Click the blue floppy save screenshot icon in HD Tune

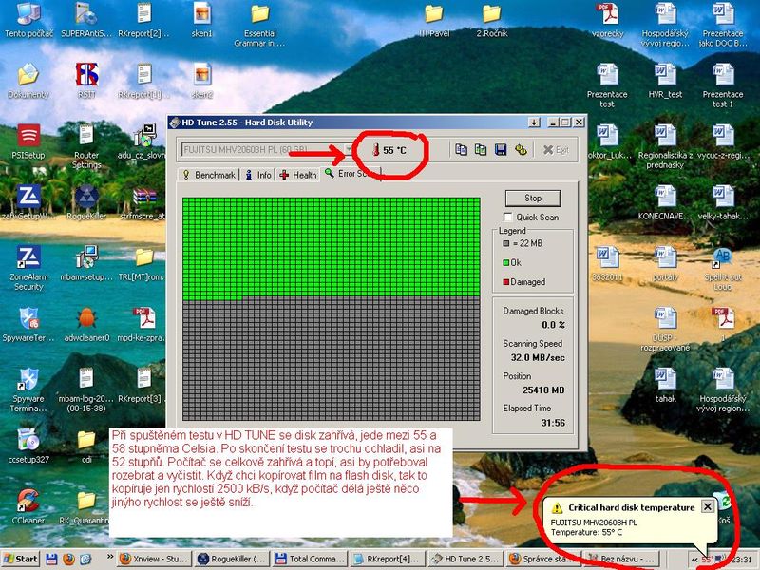501,150
